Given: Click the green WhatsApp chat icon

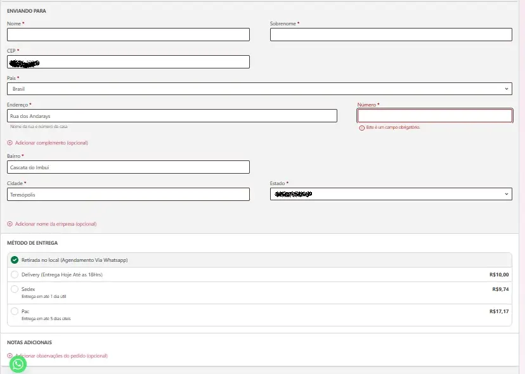Looking at the screenshot, I should tap(18, 364).
